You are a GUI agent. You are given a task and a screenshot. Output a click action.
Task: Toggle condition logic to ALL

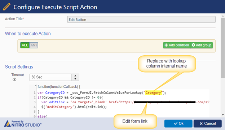pos(25,45)
